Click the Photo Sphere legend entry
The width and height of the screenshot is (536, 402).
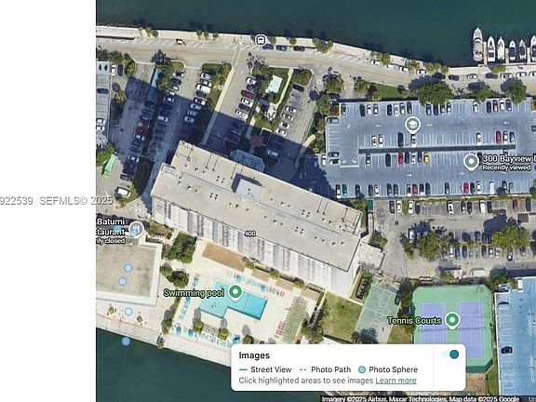coord(388,369)
